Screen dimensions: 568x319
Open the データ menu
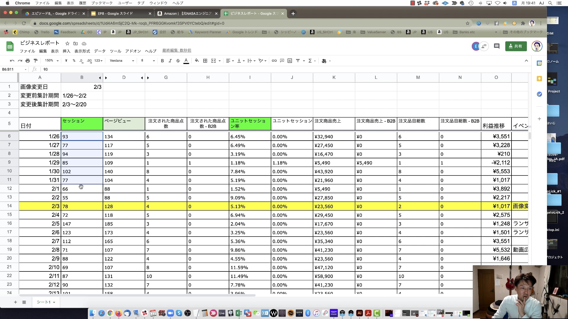(x=100, y=51)
